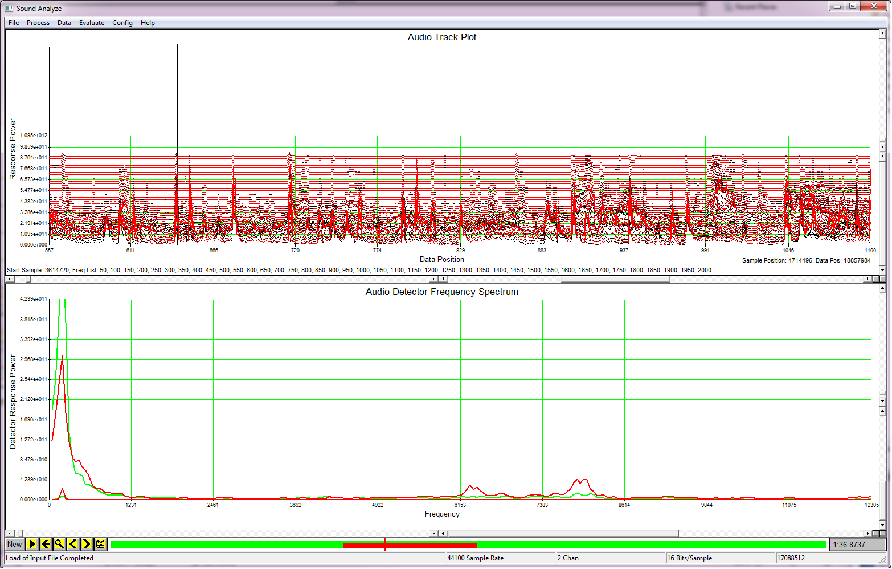Click the yellow play arrow icon

(32, 544)
